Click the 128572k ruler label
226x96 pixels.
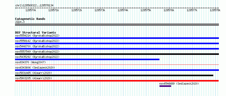coord(77,10)
